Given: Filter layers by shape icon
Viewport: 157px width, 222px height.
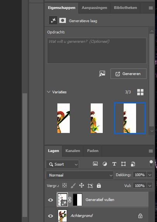Looking at the screenshot, I should [123, 164].
